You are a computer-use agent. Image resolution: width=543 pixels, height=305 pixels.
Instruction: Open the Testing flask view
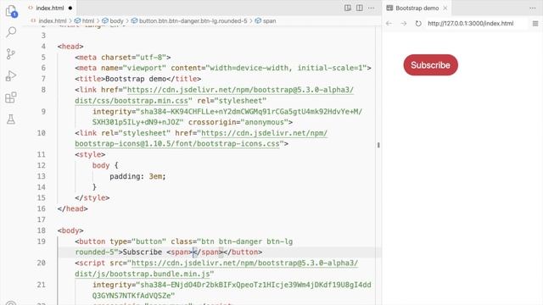pos(11,119)
